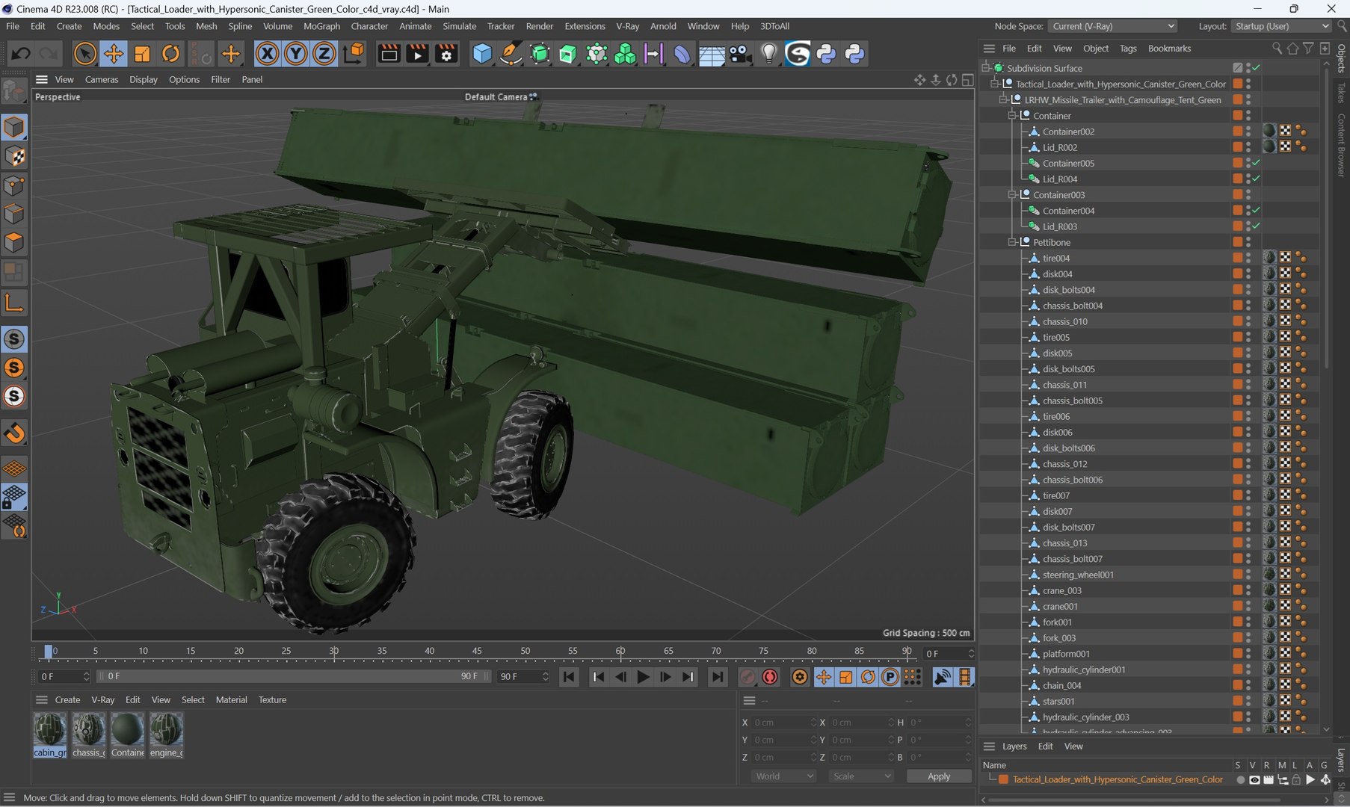Image resolution: width=1350 pixels, height=807 pixels.
Task: Open the Scale mode dropdown
Action: point(861,776)
